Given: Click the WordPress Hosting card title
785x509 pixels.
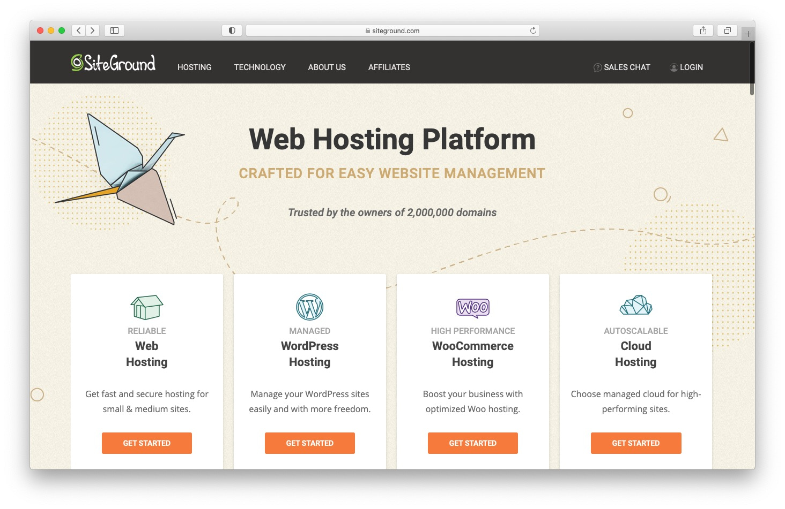Looking at the screenshot, I should coord(310,354).
